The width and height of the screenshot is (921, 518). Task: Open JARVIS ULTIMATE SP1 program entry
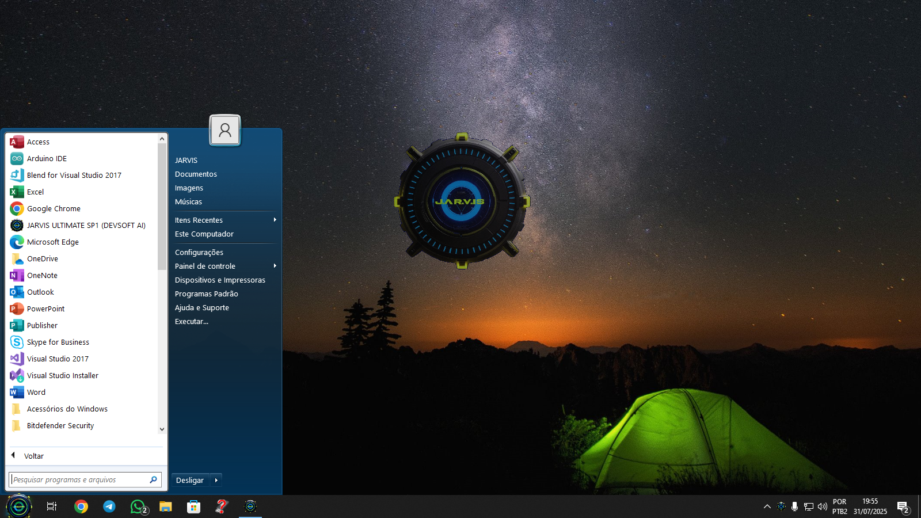pos(86,226)
